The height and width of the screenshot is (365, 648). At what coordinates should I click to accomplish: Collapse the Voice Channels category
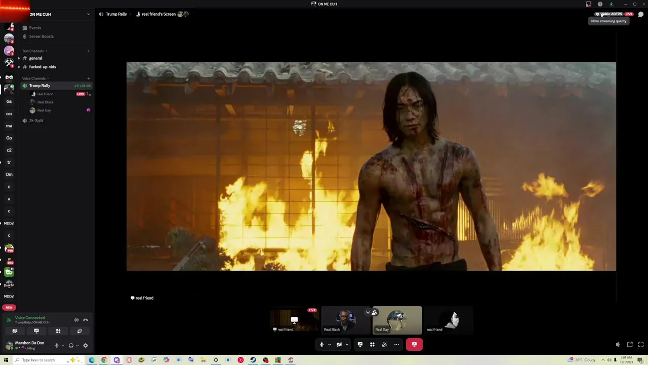[x=34, y=79]
